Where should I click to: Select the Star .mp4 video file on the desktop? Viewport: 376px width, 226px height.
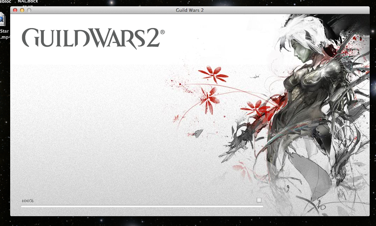coord(4,26)
